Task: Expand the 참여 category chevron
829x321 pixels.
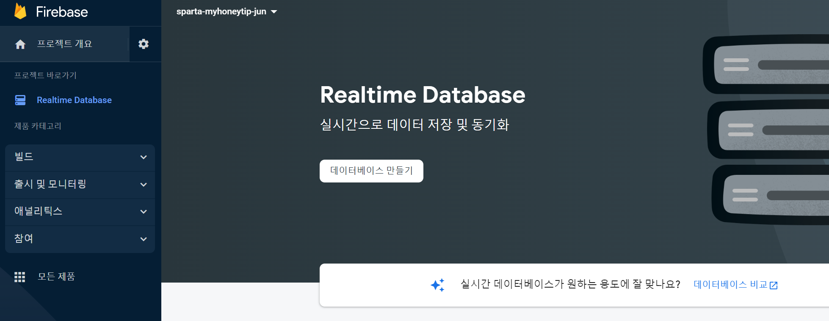Action: pos(144,239)
